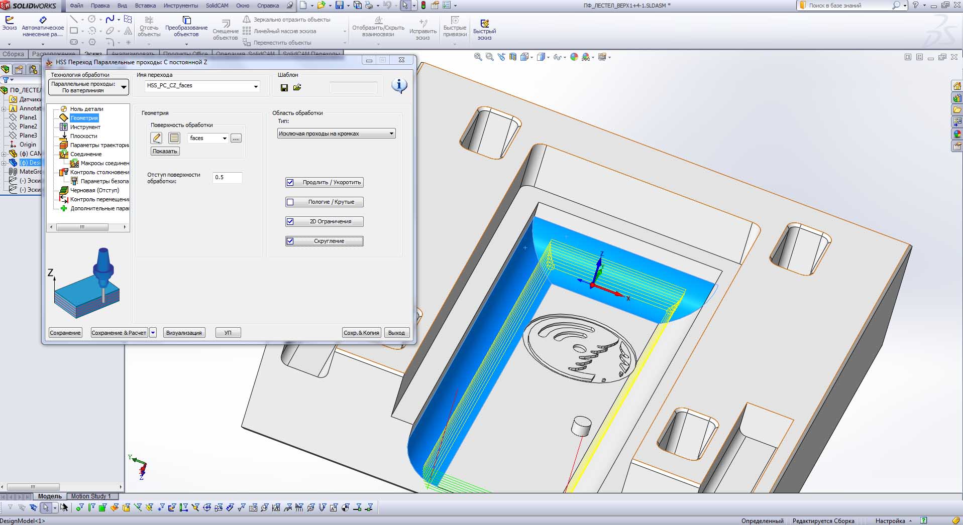The image size is (963, 525).
Task: Open the Инструменты menu
Action: tap(181, 6)
